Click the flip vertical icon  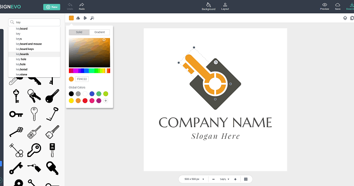(85, 18)
